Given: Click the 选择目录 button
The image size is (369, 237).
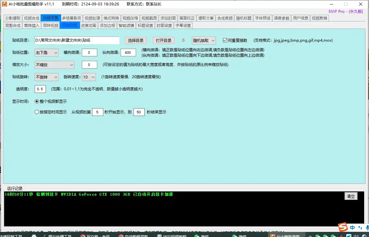Looking at the screenshot, I should [136, 40].
